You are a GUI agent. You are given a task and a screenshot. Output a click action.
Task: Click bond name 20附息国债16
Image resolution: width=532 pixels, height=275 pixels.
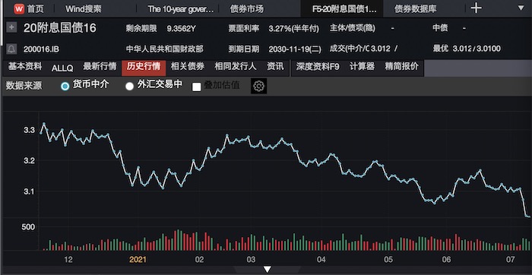(60, 28)
